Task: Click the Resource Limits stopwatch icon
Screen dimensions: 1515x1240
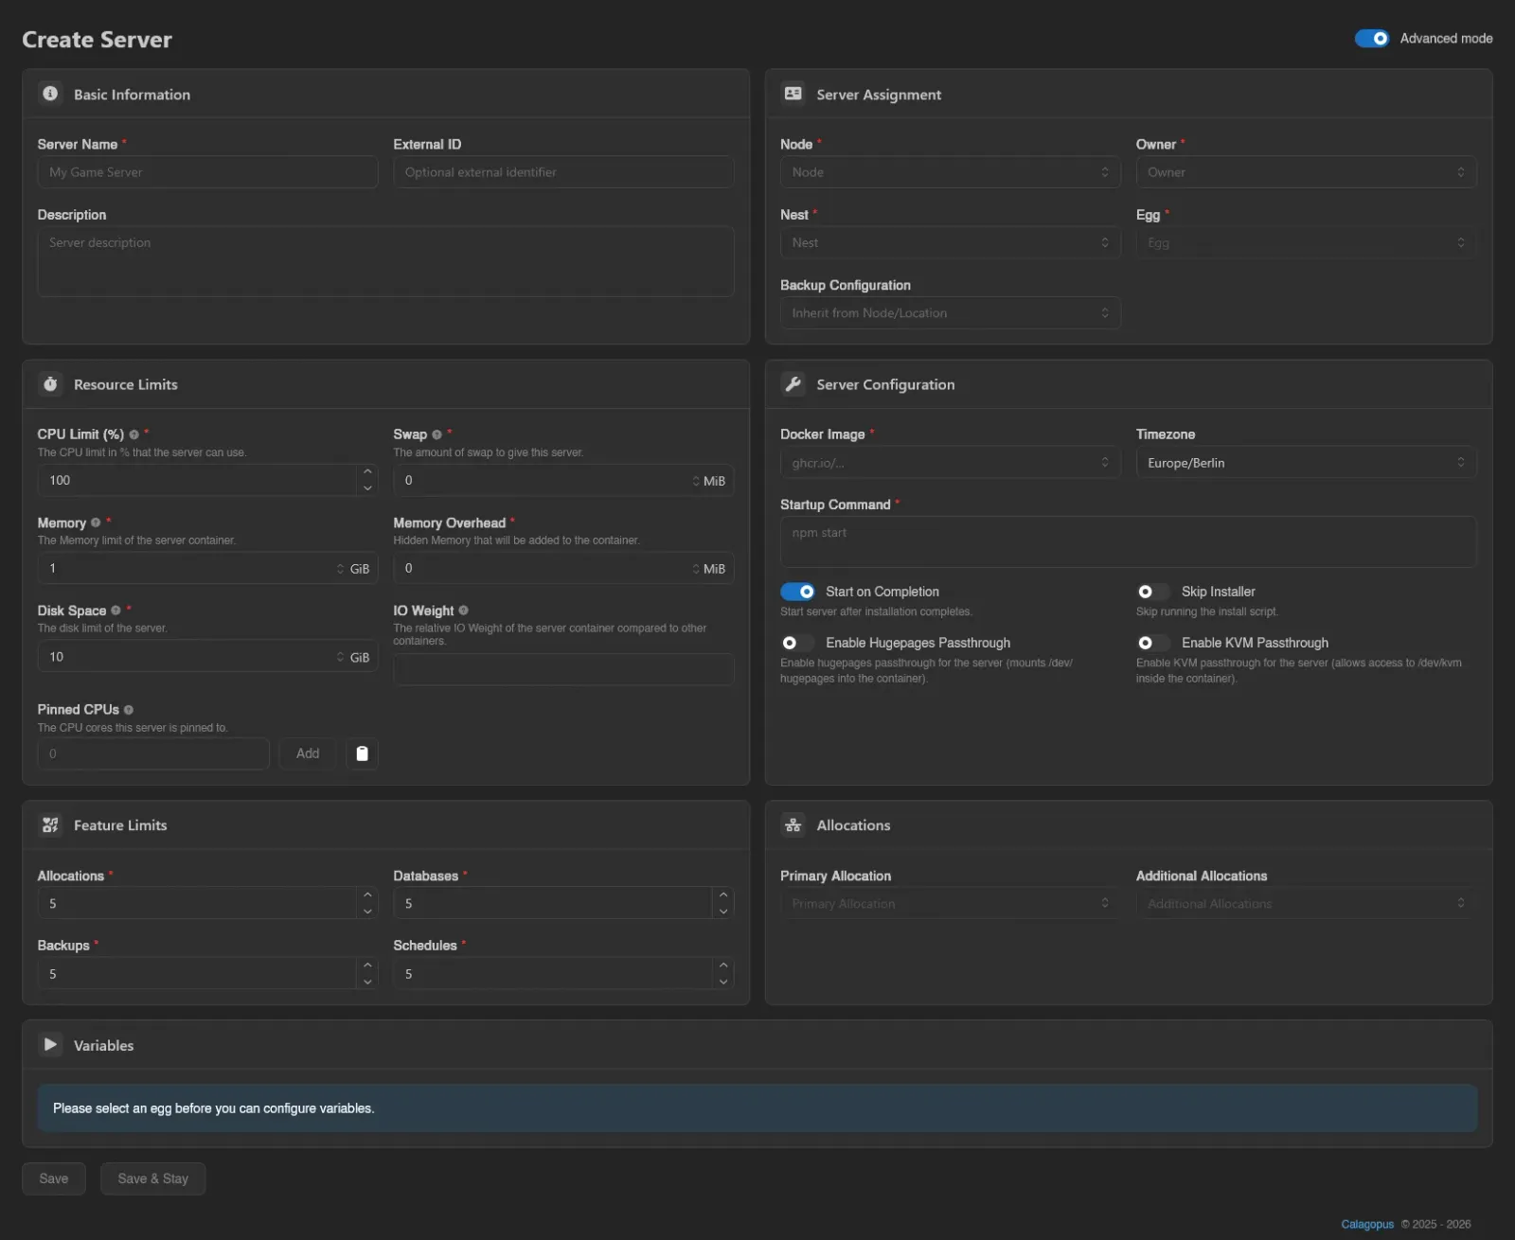Action: click(50, 384)
